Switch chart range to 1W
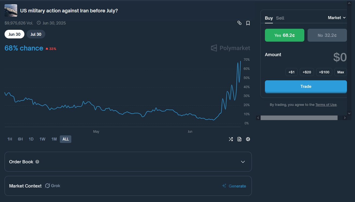 [x=42, y=139]
